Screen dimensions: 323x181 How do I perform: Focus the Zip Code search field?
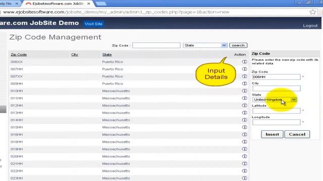click(x=156, y=45)
